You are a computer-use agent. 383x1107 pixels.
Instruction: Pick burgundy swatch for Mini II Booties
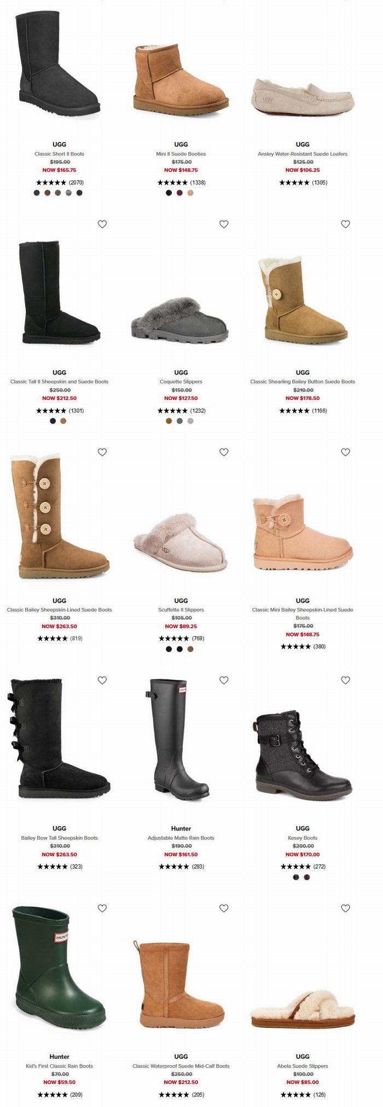tap(179, 193)
